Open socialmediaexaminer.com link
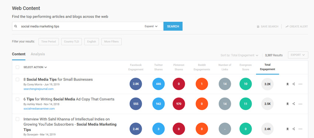314x138 pixels. [x=39, y=109]
